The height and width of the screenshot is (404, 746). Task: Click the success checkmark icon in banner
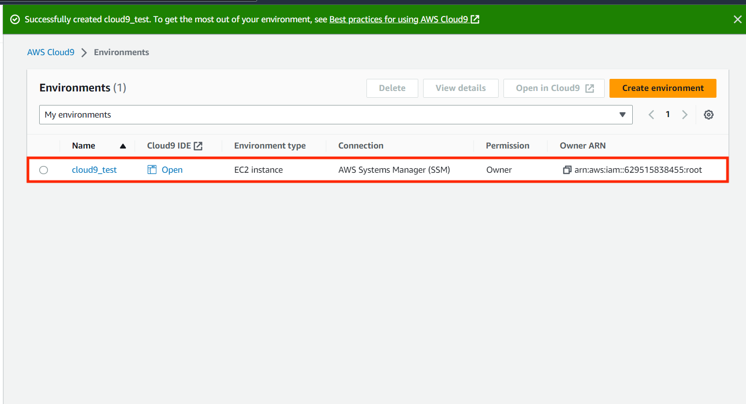[x=15, y=19]
